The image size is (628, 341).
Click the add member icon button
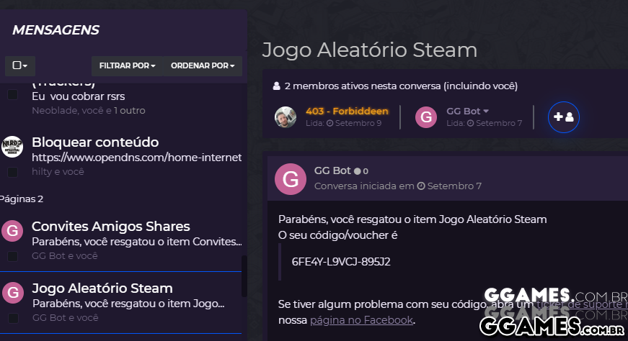click(x=564, y=117)
